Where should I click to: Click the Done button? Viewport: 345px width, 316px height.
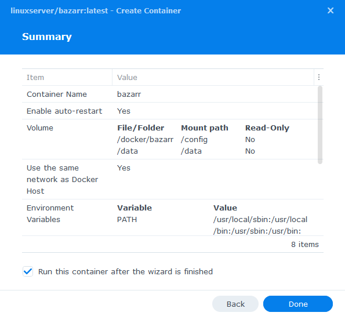pyautogui.click(x=298, y=304)
